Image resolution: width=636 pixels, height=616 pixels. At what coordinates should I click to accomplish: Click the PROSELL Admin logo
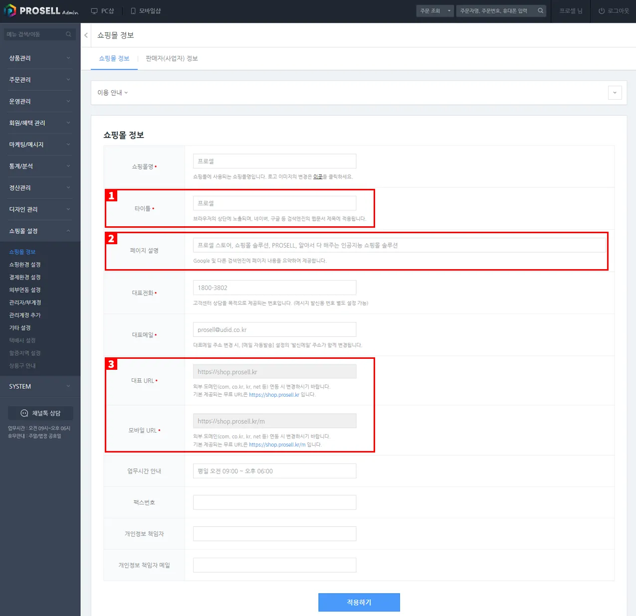(x=41, y=10)
